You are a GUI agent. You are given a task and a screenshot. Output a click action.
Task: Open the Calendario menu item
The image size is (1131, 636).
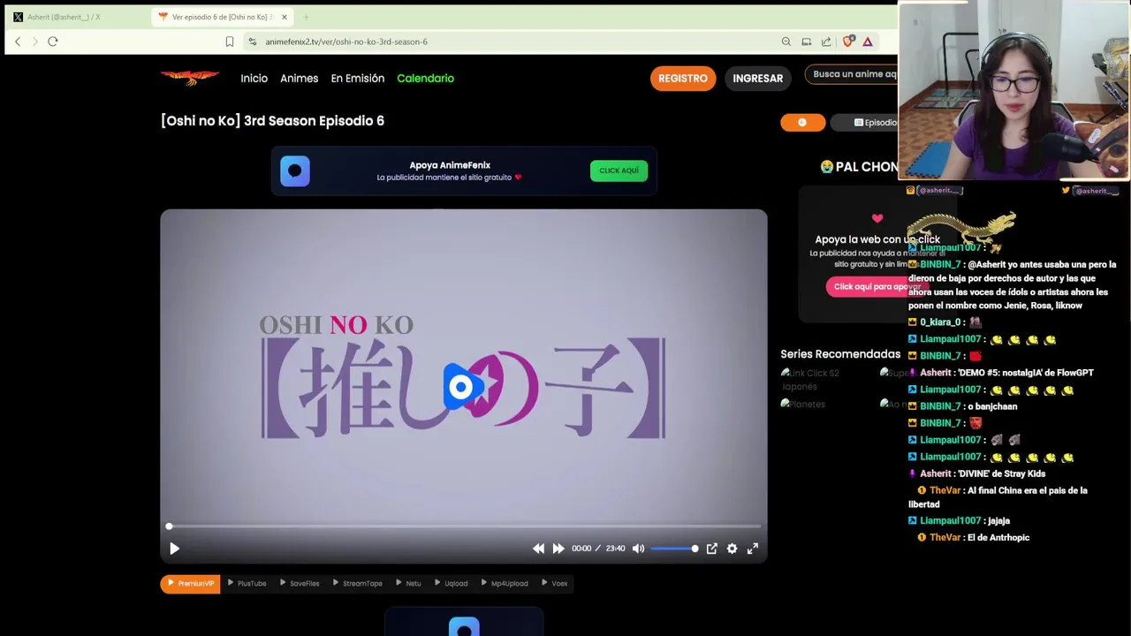425,79
